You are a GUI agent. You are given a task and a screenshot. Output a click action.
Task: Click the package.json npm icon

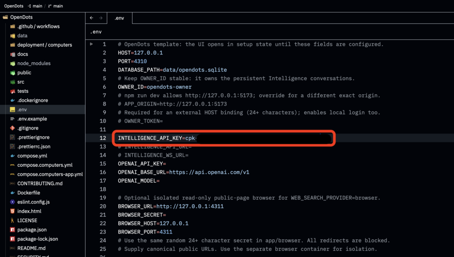12,230
